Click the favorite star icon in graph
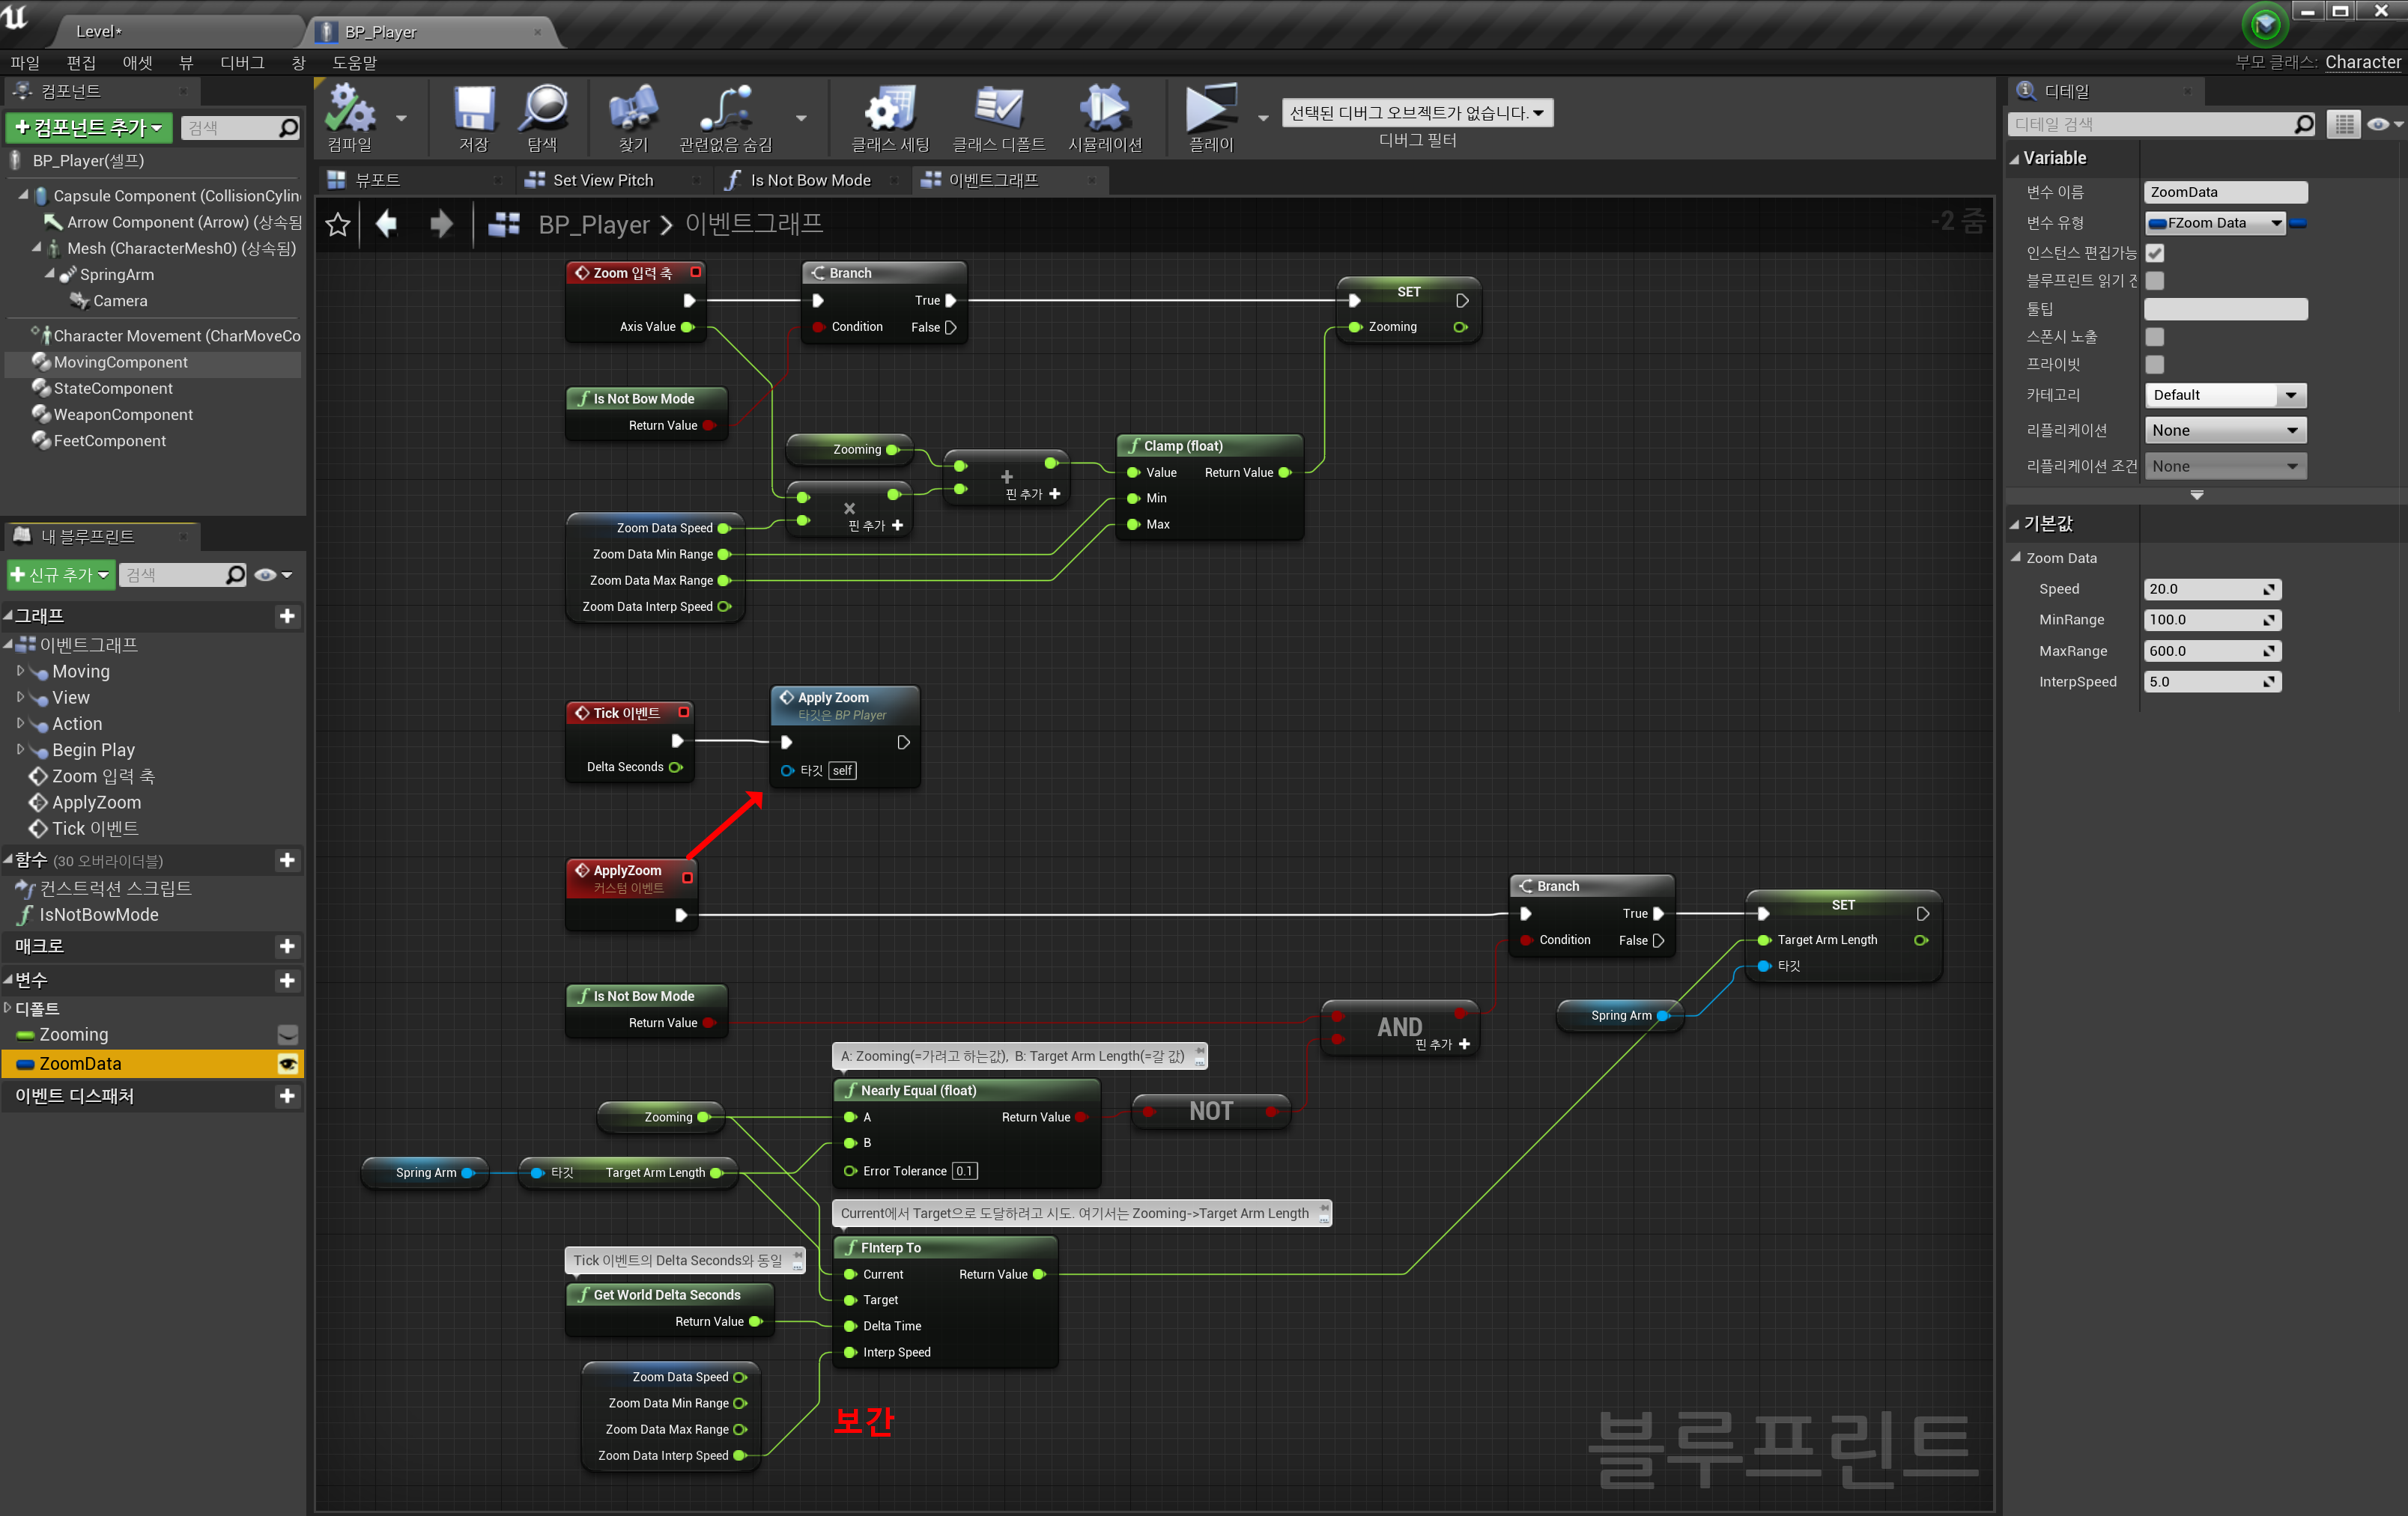 (x=338, y=225)
